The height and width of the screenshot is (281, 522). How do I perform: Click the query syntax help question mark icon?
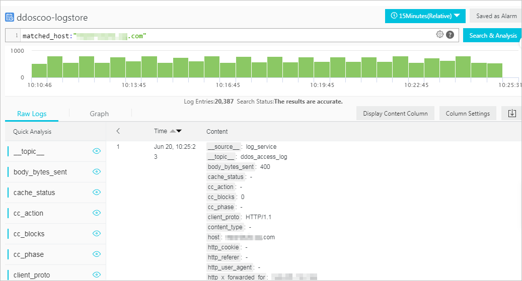pyautogui.click(x=450, y=35)
